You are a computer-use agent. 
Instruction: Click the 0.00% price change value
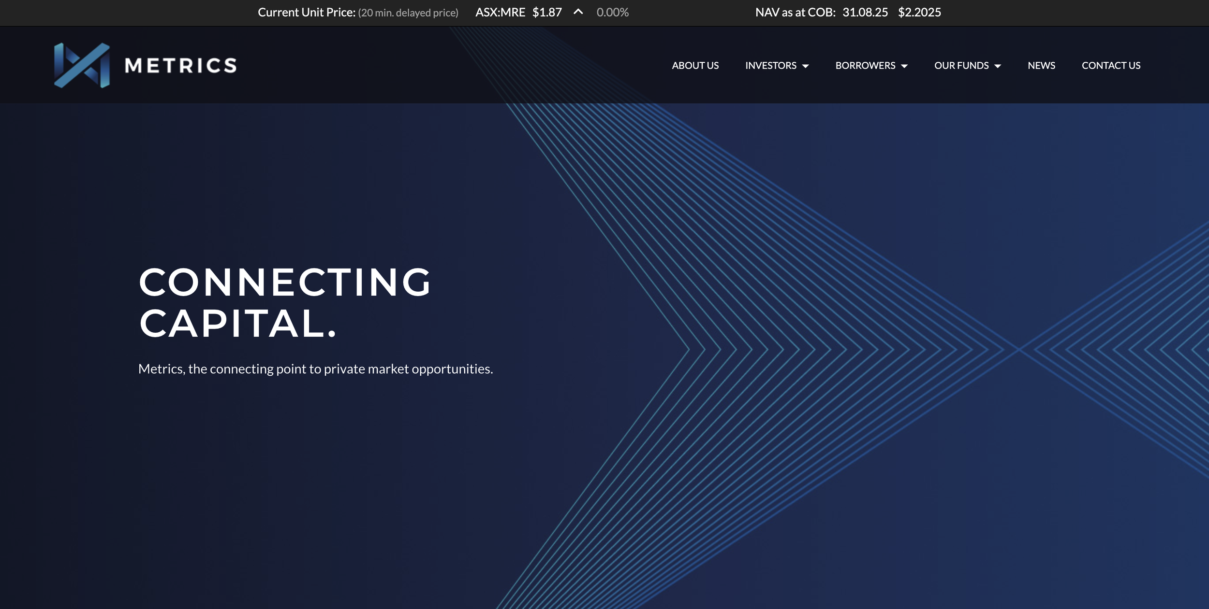[612, 12]
